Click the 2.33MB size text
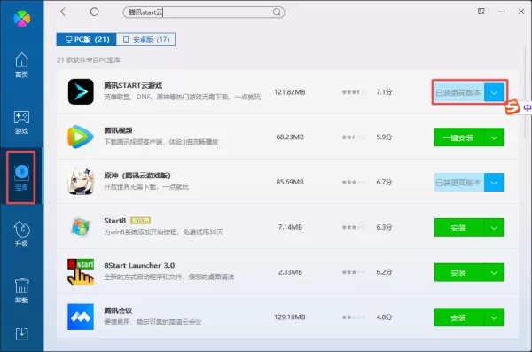Image resolution: width=532 pixels, height=352 pixels. pyautogui.click(x=290, y=272)
